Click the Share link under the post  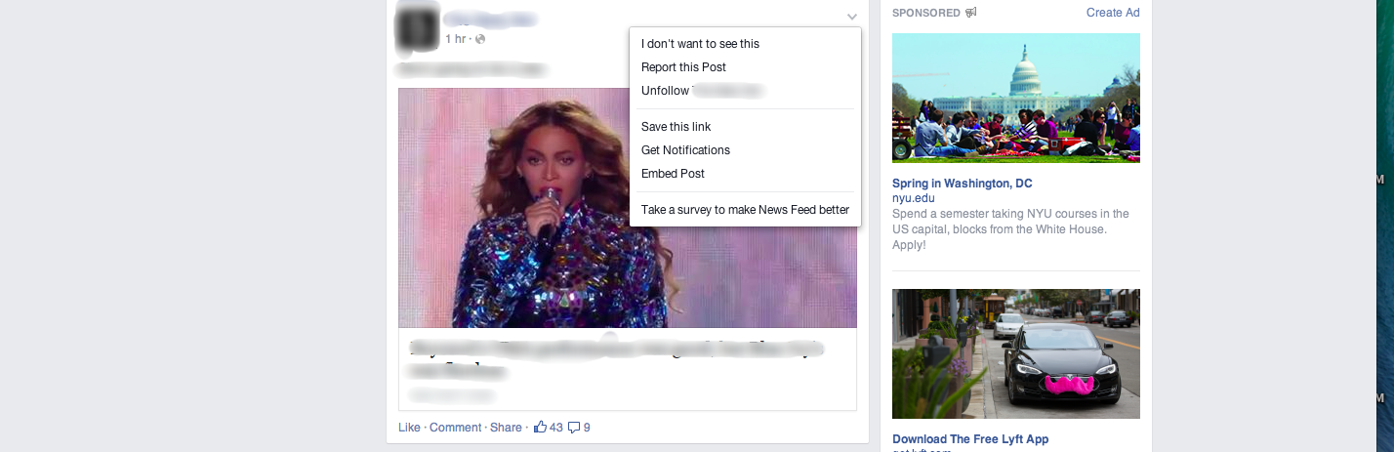506,428
